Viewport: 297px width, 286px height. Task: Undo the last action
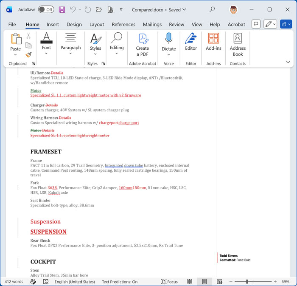point(73,9)
